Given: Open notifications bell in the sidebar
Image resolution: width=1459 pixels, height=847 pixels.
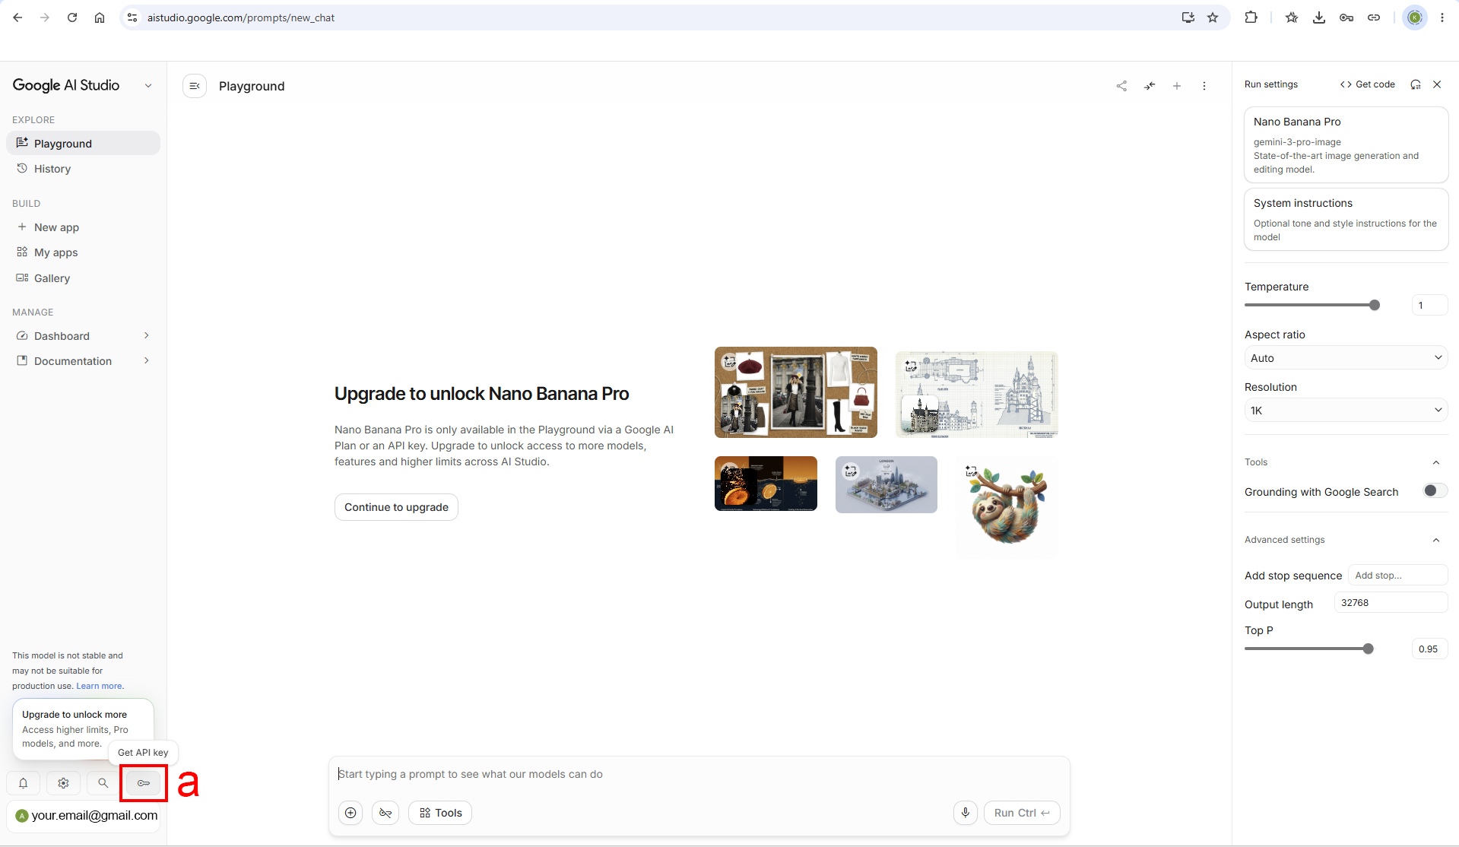Looking at the screenshot, I should (x=24, y=782).
